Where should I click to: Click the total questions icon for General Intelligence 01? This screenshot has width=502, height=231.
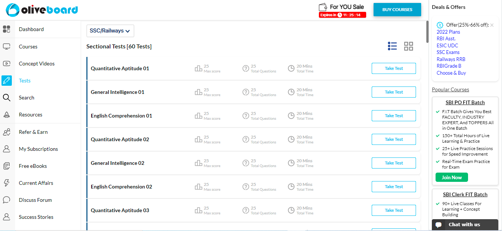pyautogui.click(x=246, y=92)
